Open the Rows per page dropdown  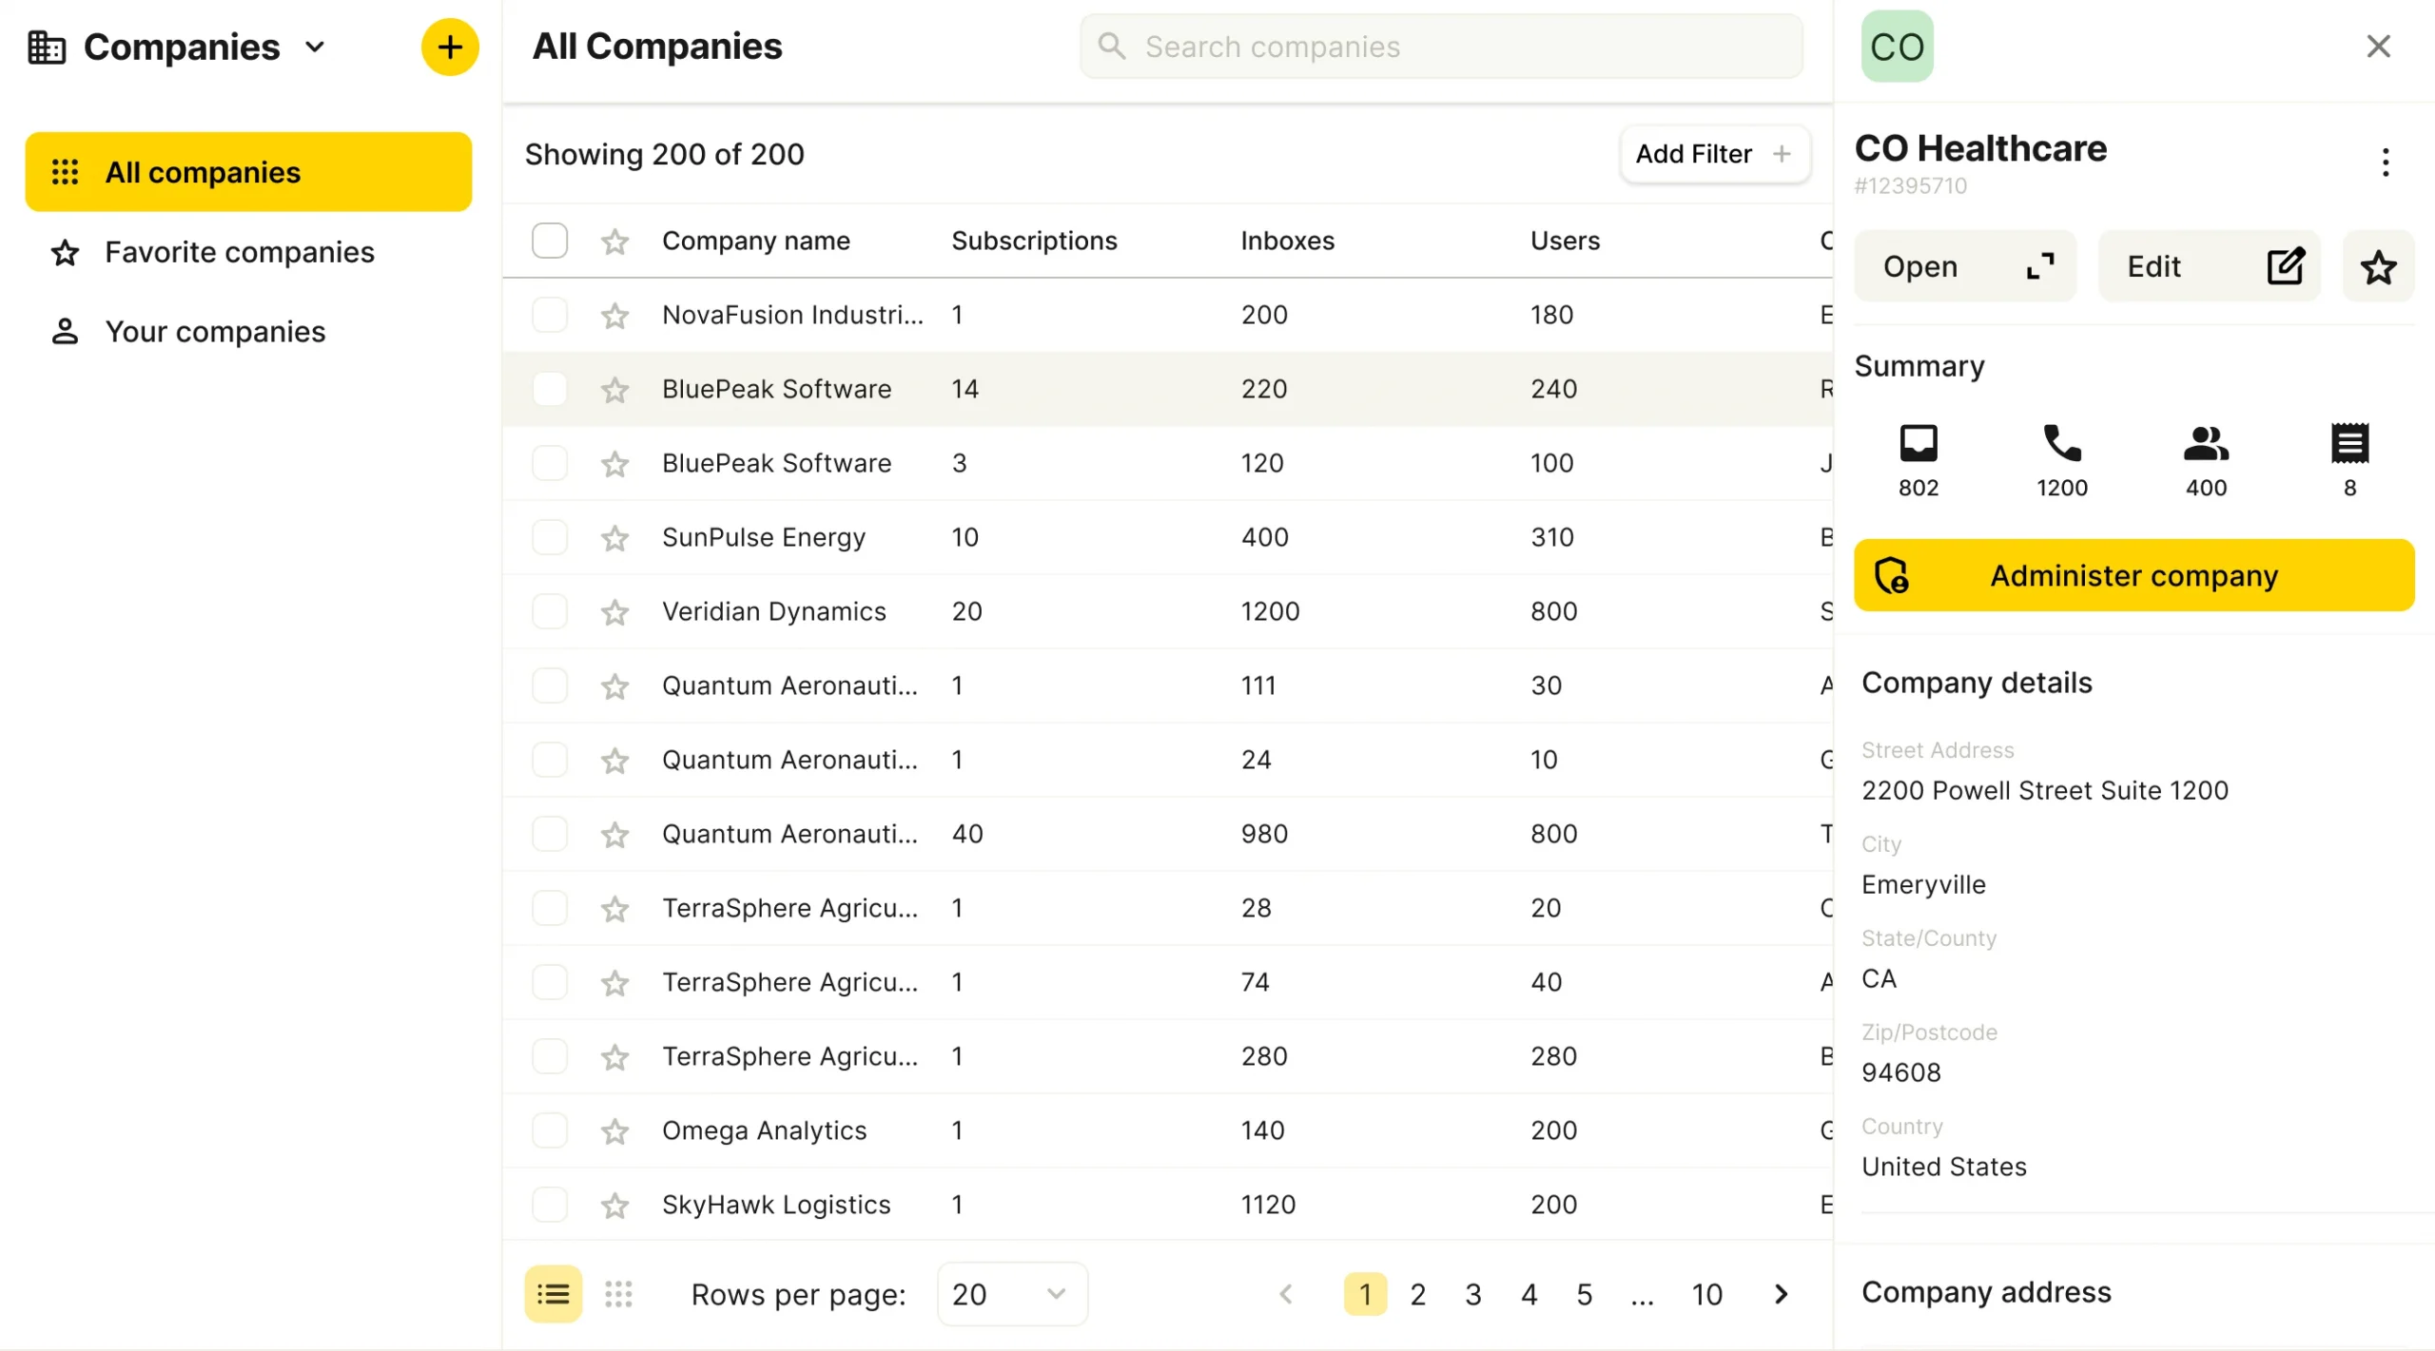[1011, 1294]
